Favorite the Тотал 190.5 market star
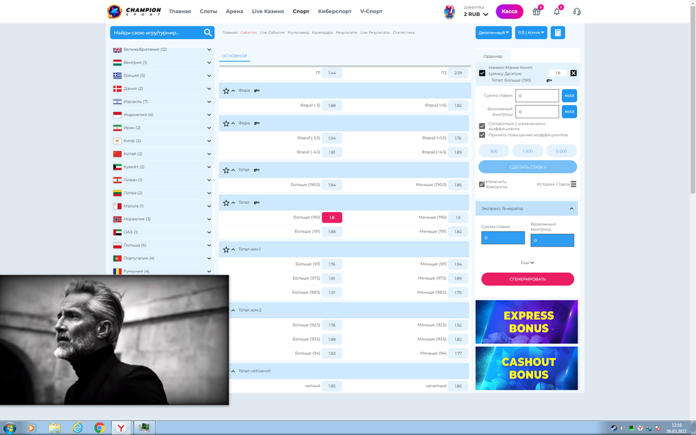 [x=226, y=170]
